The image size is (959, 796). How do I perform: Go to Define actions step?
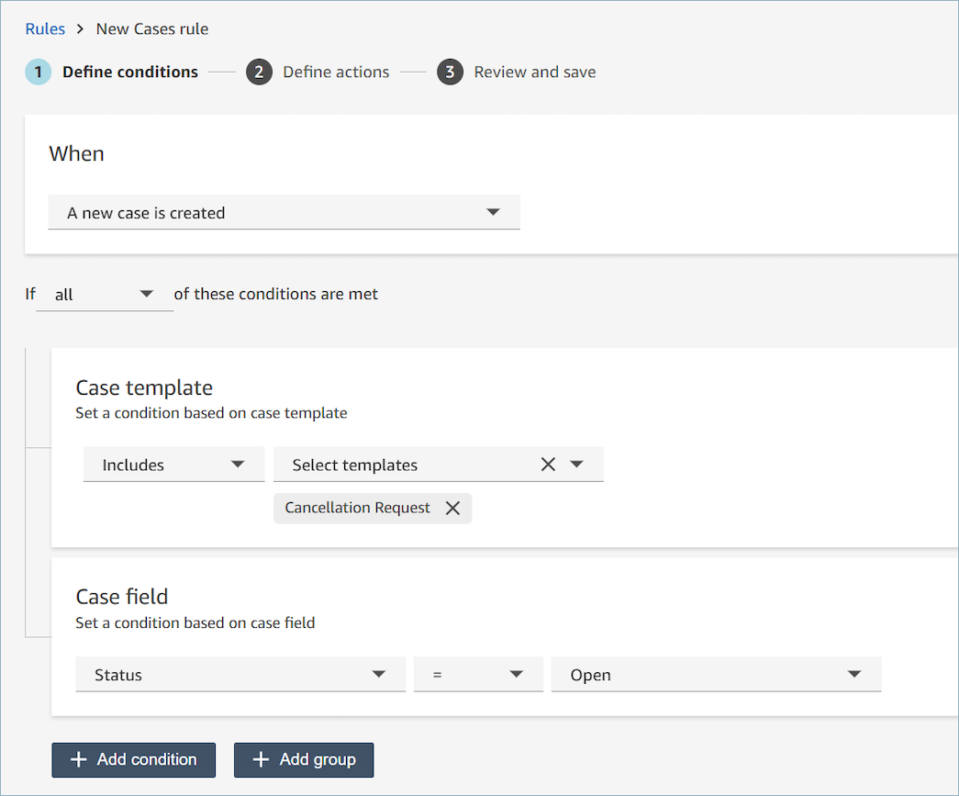coord(336,72)
